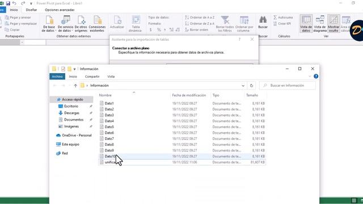363x204 pixels.
Task: Open Escritorio in navigation pane
Action: point(71,106)
